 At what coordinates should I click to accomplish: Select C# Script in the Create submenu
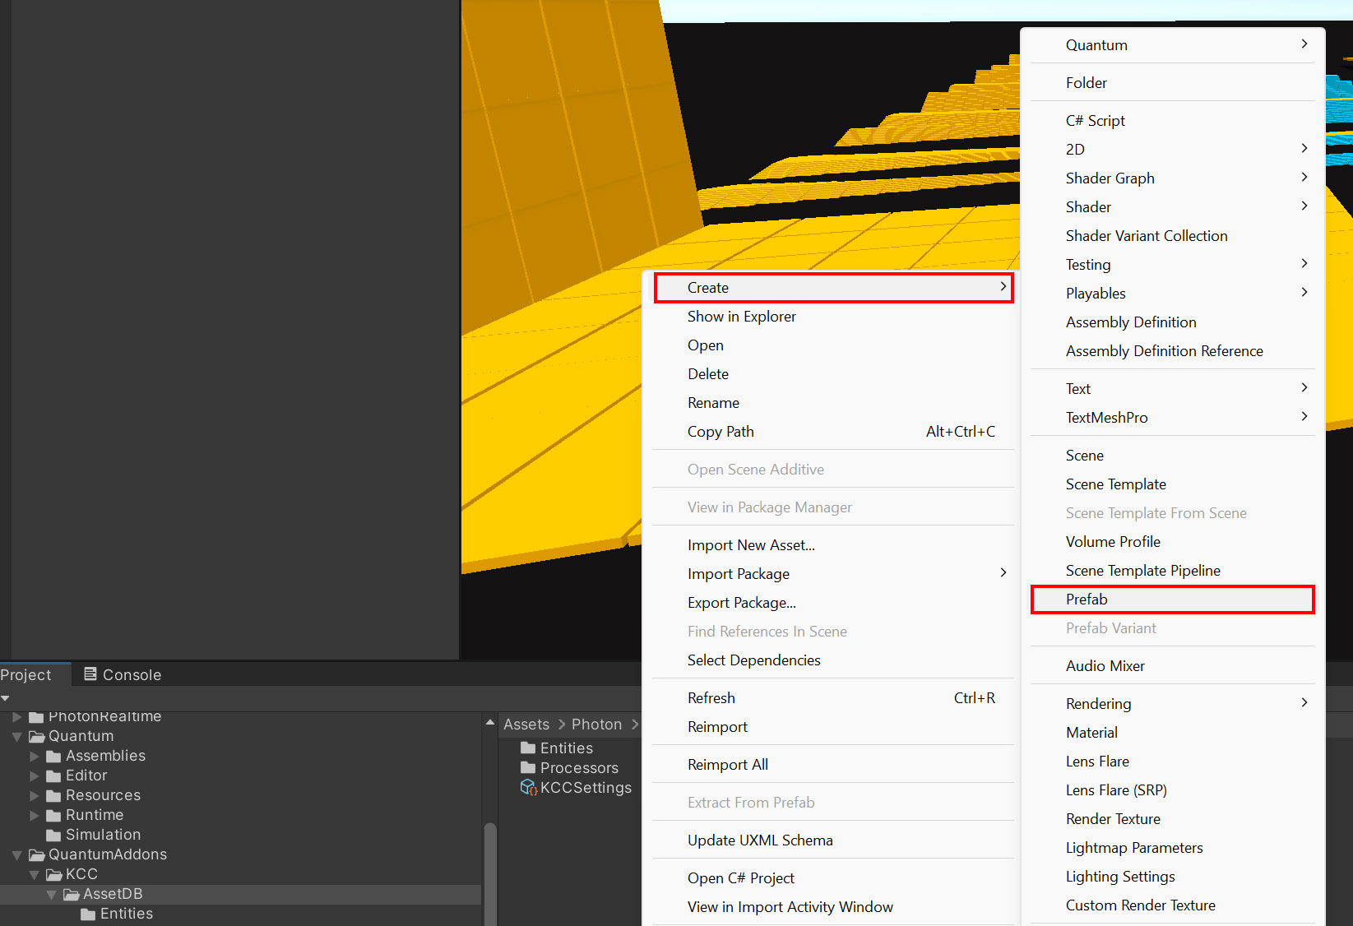point(1095,121)
